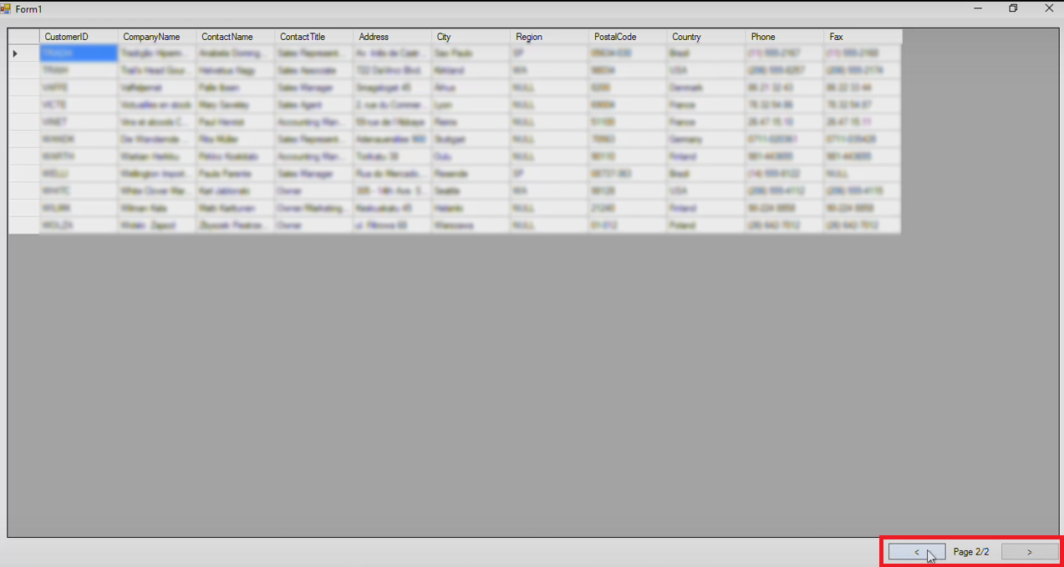1064x567 pixels.
Task: Click the CompanyName column header
Action: tap(156, 37)
